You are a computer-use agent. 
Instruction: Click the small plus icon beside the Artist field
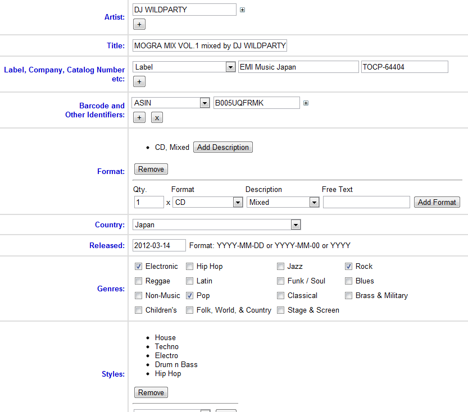coord(242,10)
